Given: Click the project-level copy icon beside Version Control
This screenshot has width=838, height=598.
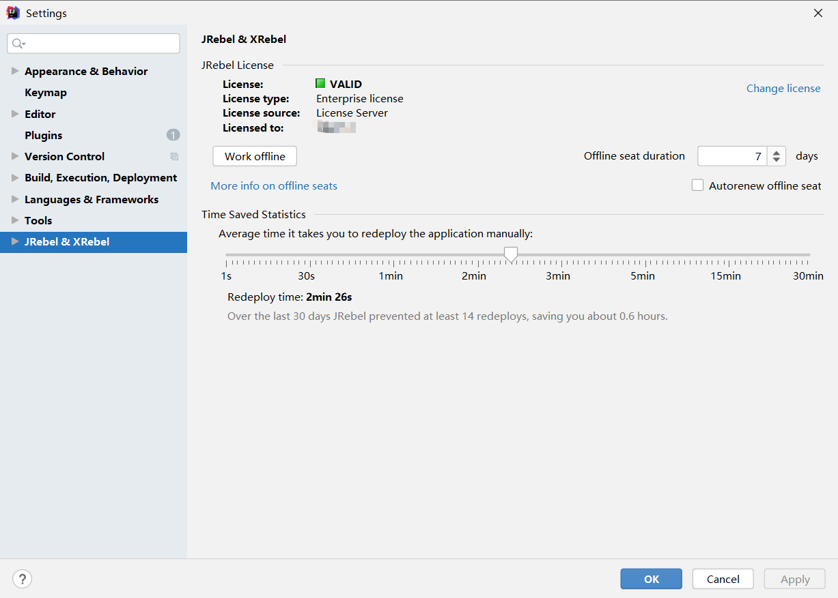Looking at the screenshot, I should click(x=174, y=156).
